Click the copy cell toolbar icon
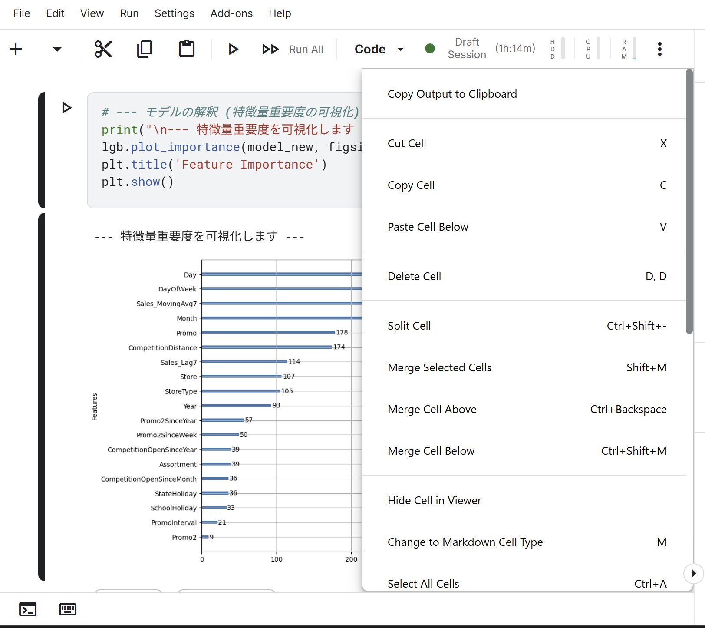 pos(145,49)
